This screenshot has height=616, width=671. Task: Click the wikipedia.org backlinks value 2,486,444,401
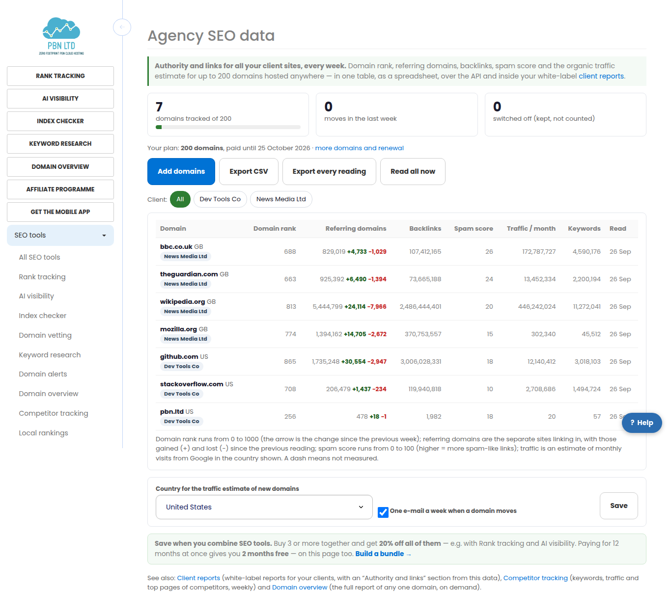point(420,307)
